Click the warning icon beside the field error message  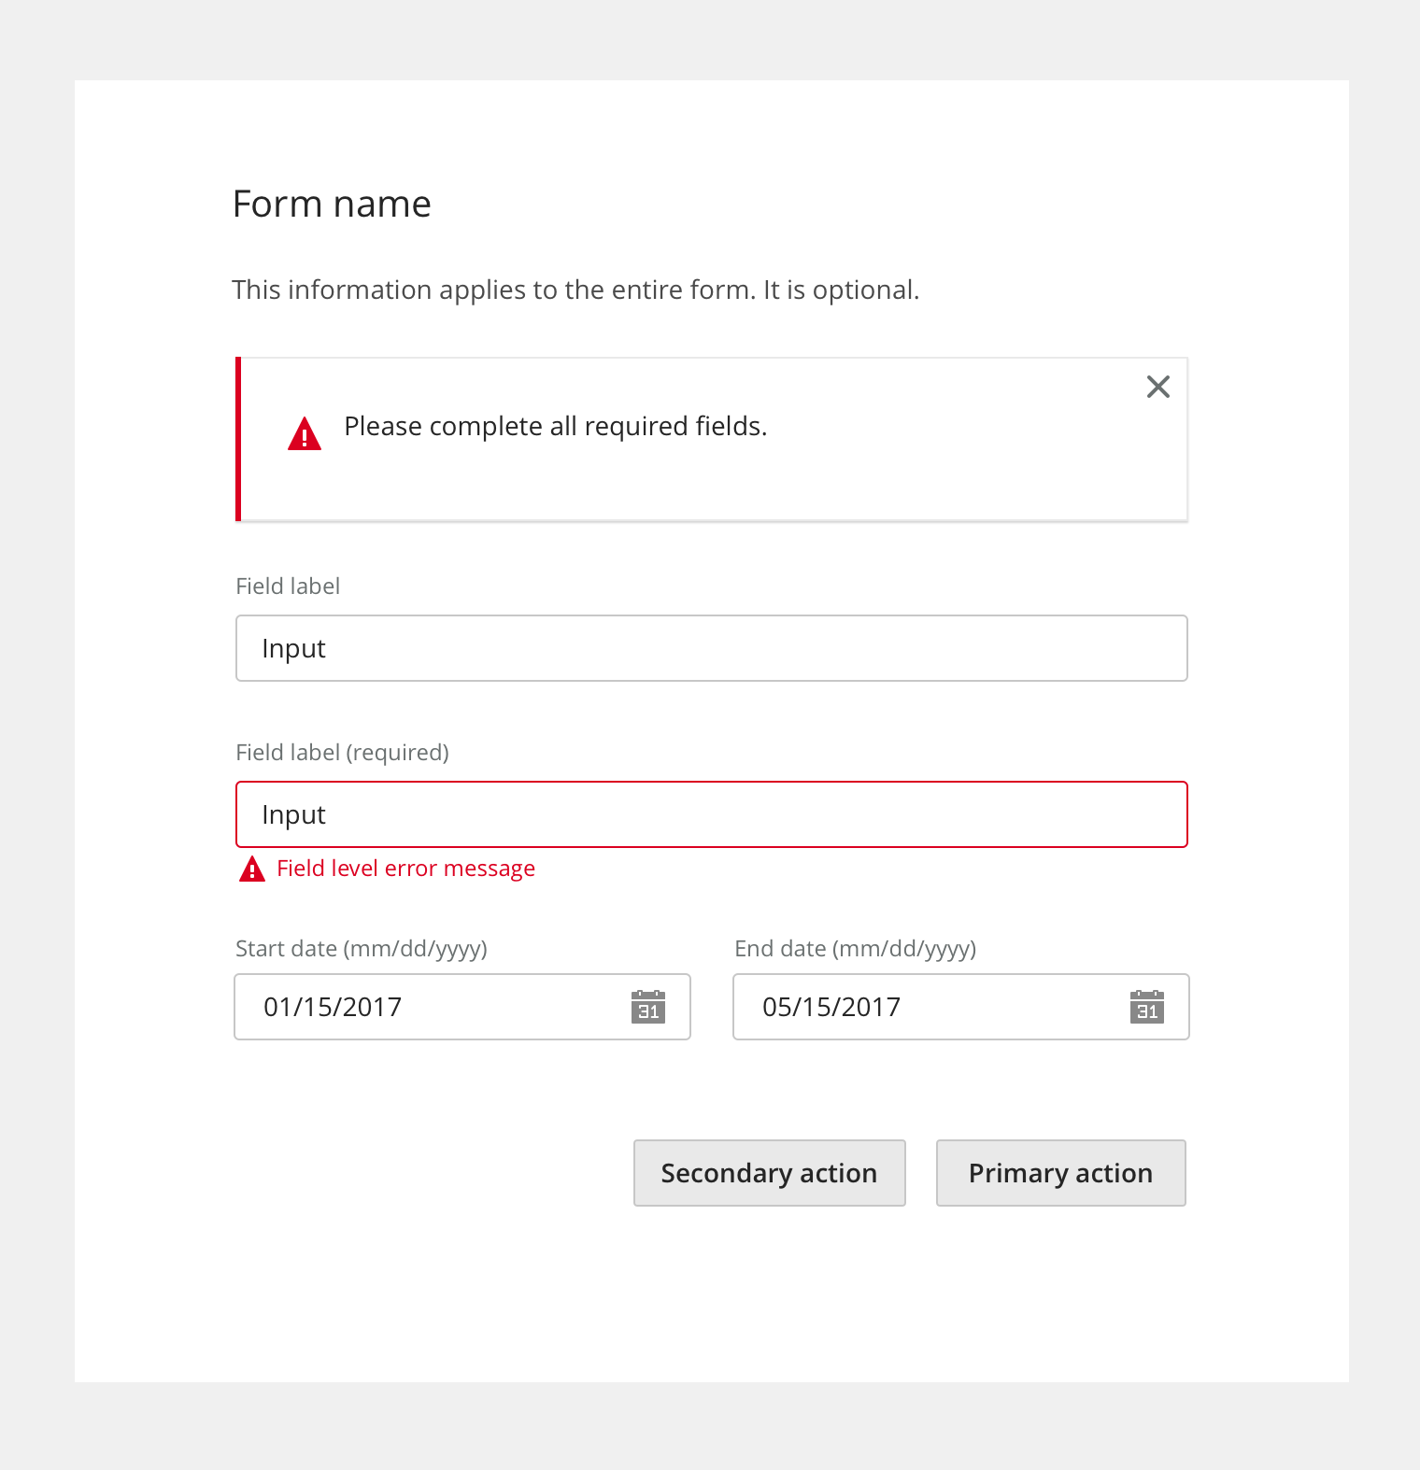click(252, 869)
